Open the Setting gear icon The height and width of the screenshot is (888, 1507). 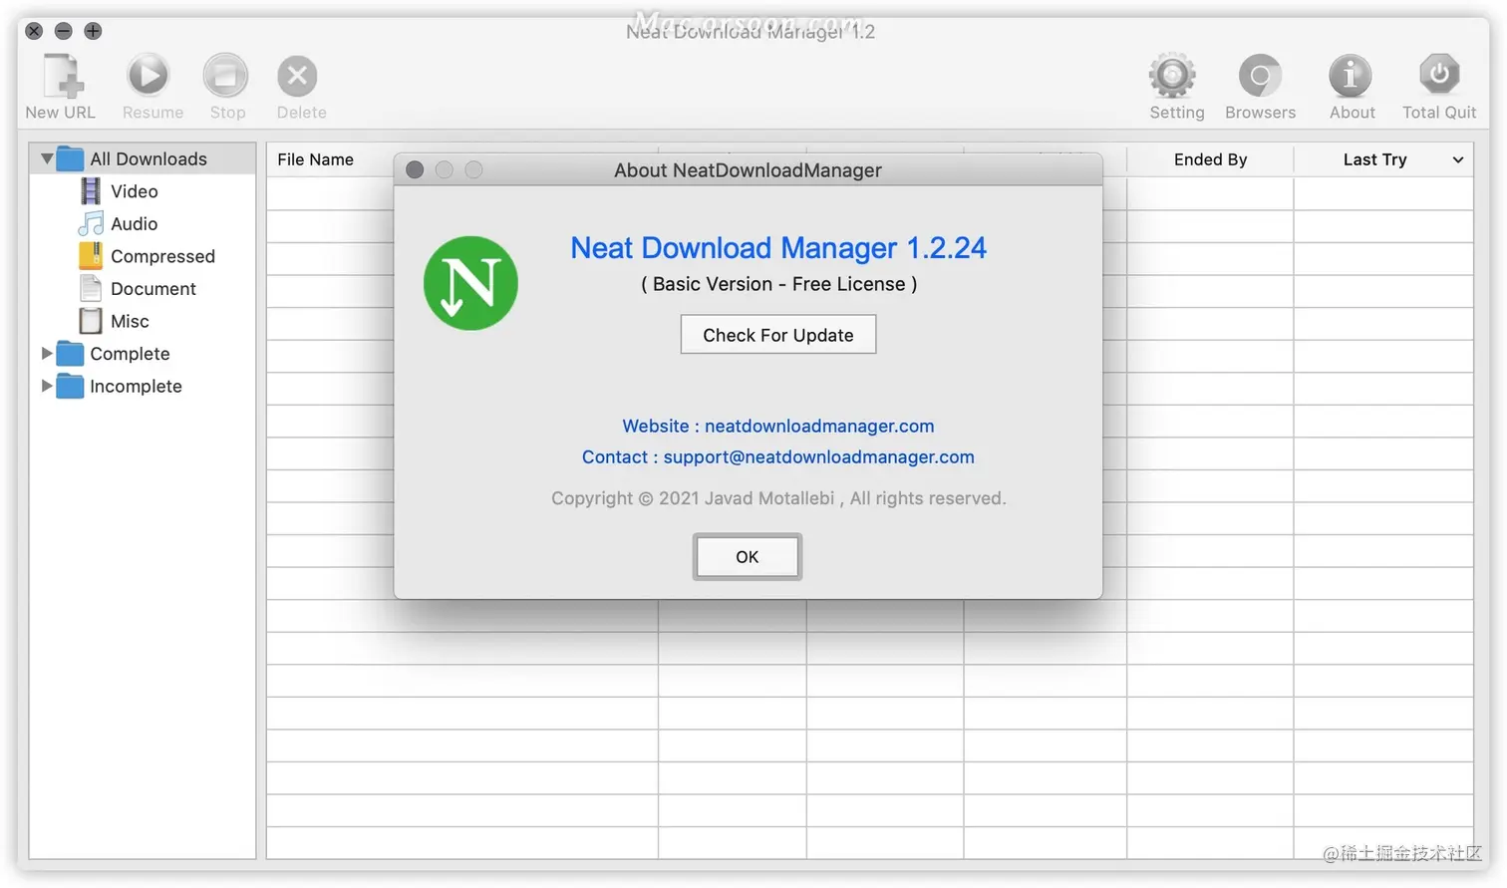[x=1172, y=76]
